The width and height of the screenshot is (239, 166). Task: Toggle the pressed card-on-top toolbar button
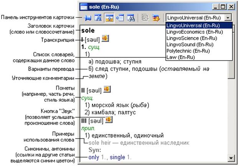(109, 18)
